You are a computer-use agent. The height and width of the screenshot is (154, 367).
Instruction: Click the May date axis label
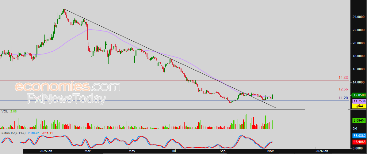pos(132,152)
